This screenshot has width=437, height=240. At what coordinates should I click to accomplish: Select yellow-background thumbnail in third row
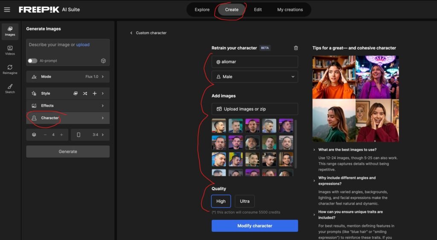pos(236,159)
